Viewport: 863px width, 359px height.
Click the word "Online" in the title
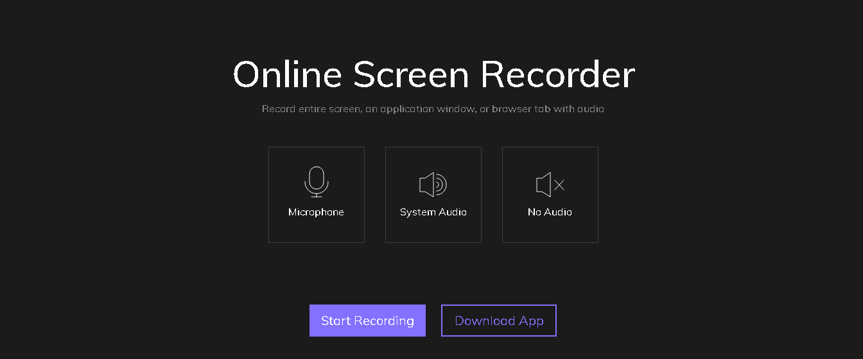(x=287, y=74)
